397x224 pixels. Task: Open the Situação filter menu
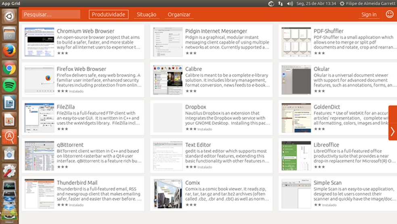[146, 15]
